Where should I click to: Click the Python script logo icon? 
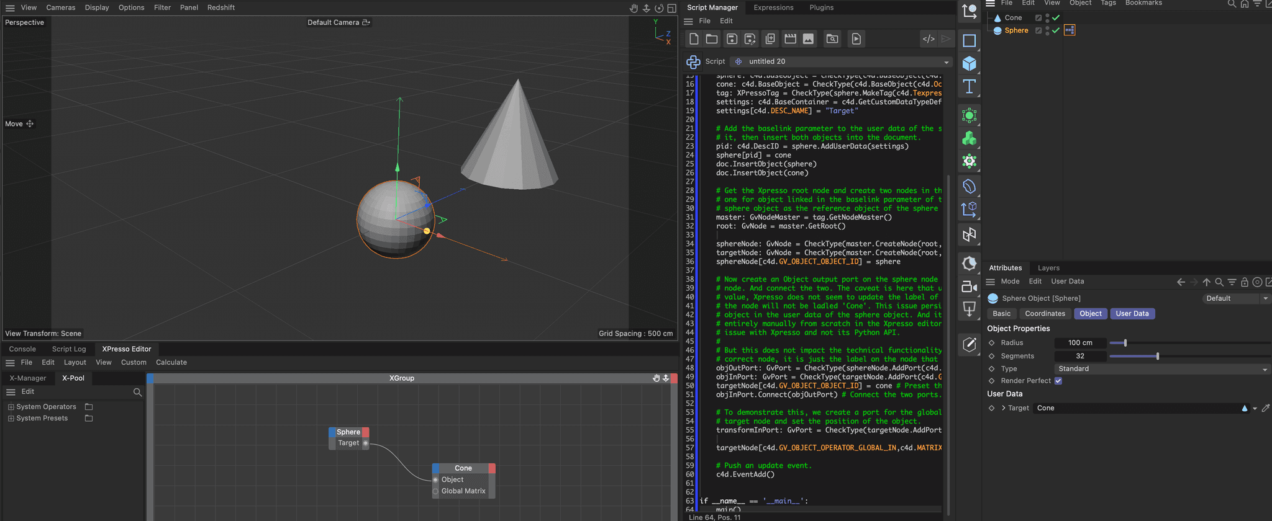(693, 61)
